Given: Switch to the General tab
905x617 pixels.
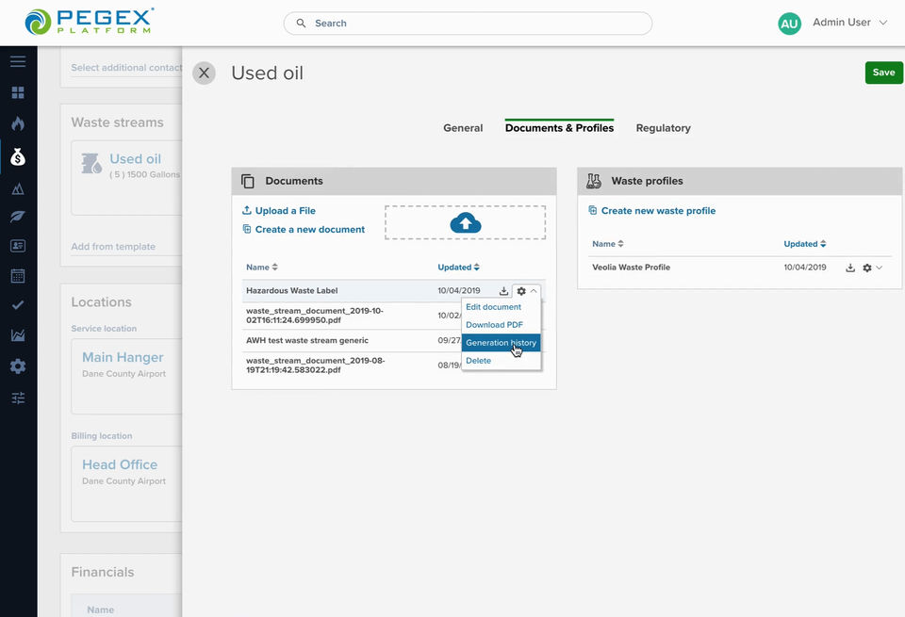Looking at the screenshot, I should [463, 128].
